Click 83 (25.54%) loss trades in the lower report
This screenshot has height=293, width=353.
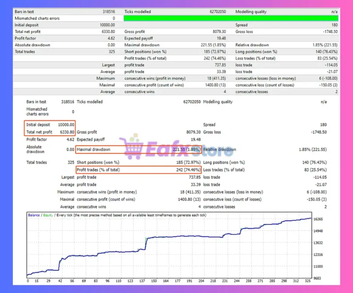(x=315, y=170)
